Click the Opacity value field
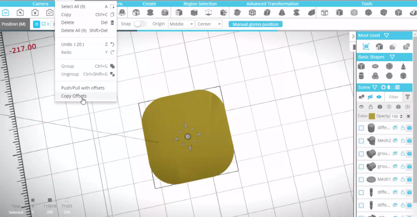Image resolution: width=417 pixels, height=217 pixels. (x=395, y=116)
